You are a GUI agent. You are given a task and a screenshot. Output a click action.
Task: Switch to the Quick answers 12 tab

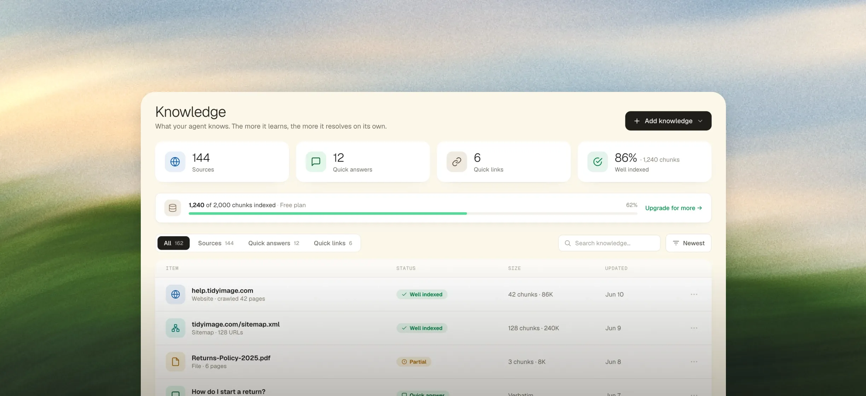point(274,243)
